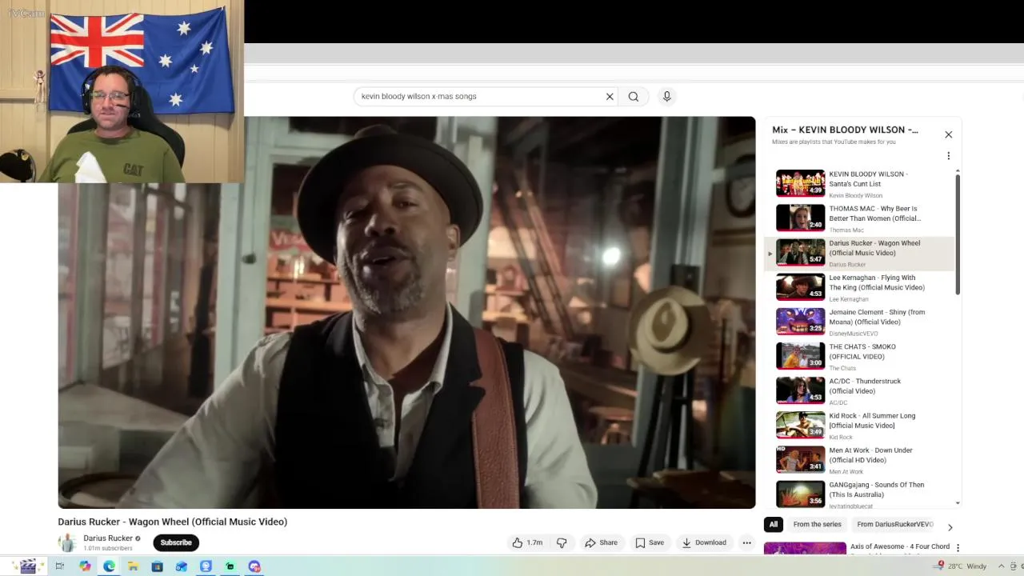
Task: Close the Mix playlist panel
Action: point(948,134)
